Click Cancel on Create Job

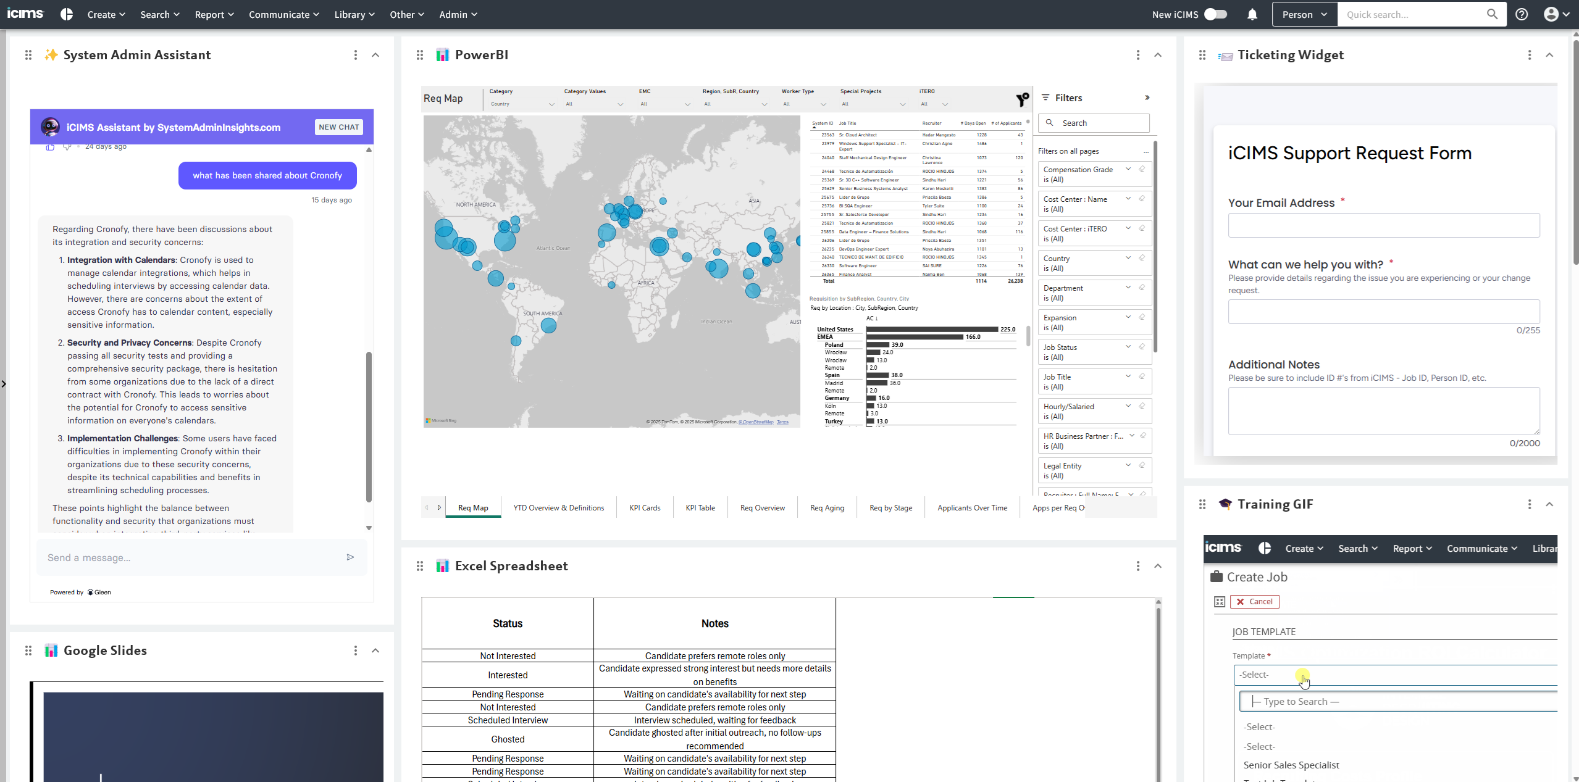[1254, 601]
